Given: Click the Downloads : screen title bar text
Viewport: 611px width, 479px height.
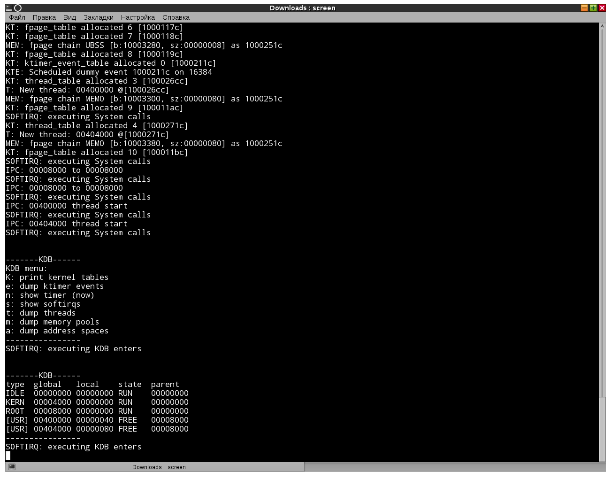Looking at the screenshot, I should tap(302, 8).
